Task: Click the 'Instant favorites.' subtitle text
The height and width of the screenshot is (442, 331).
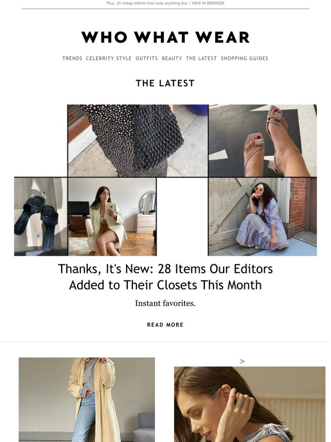Action: coord(165,303)
